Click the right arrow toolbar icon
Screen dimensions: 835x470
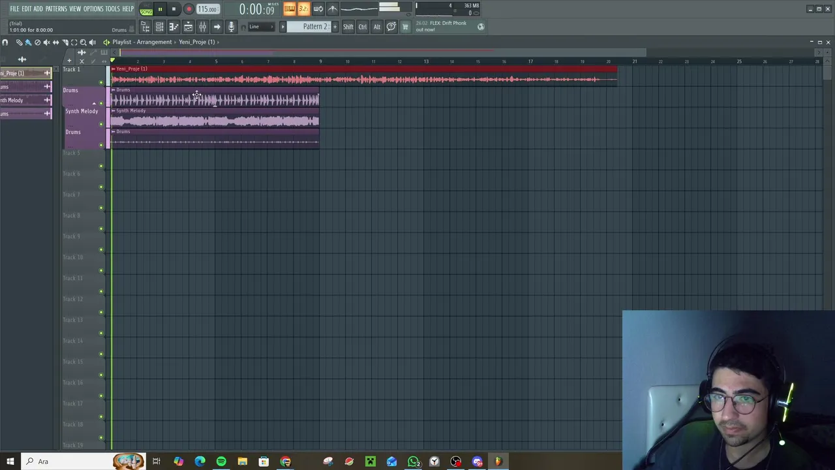coord(217,27)
